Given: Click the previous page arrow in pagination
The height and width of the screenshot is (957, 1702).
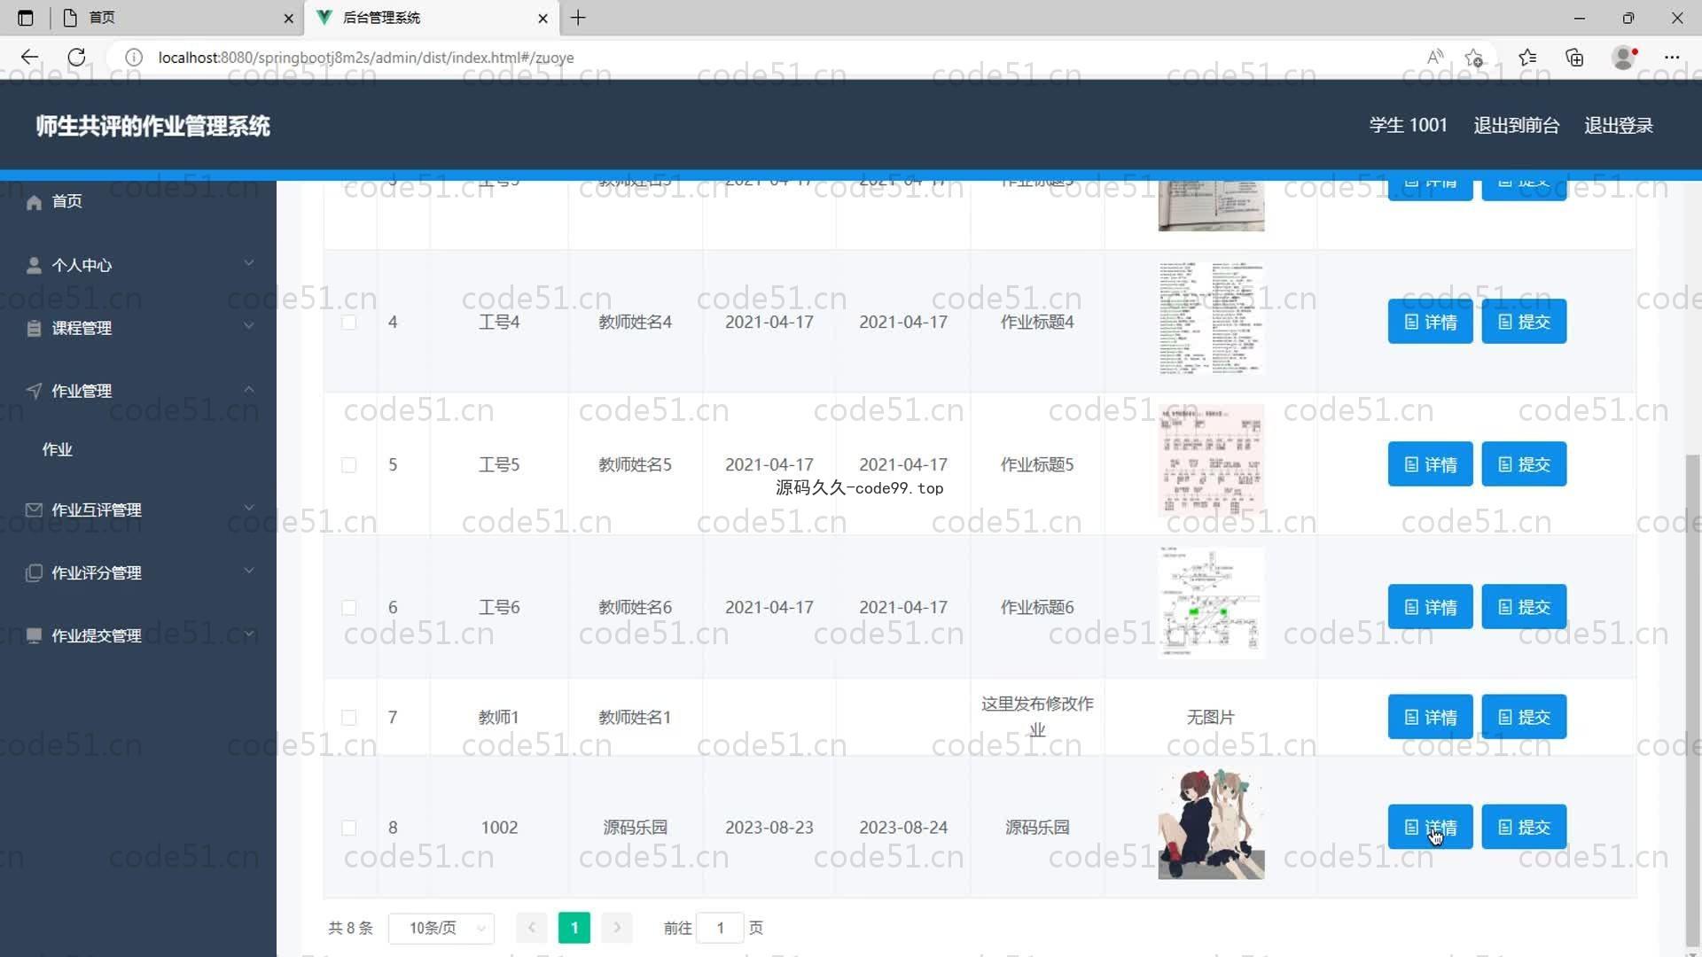Looking at the screenshot, I should point(532,928).
